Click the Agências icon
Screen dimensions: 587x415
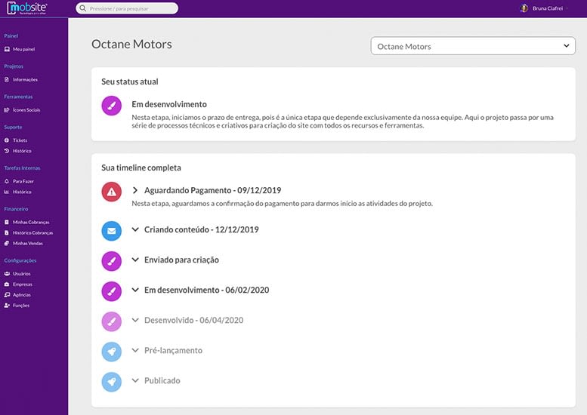click(x=7, y=295)
